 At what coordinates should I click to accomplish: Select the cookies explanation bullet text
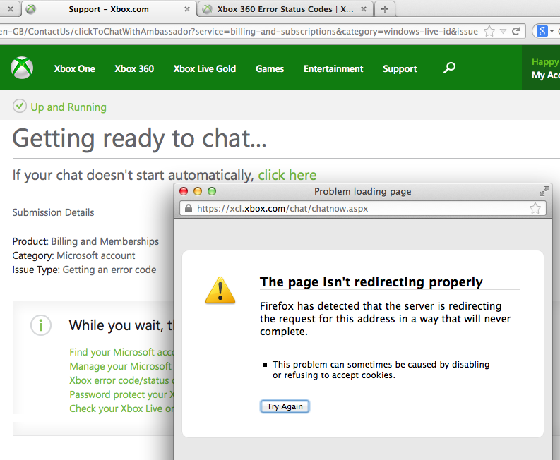381,370
